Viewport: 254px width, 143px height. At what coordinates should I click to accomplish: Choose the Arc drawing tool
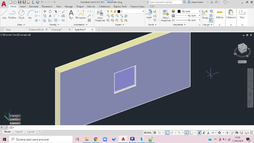[30, 14]
